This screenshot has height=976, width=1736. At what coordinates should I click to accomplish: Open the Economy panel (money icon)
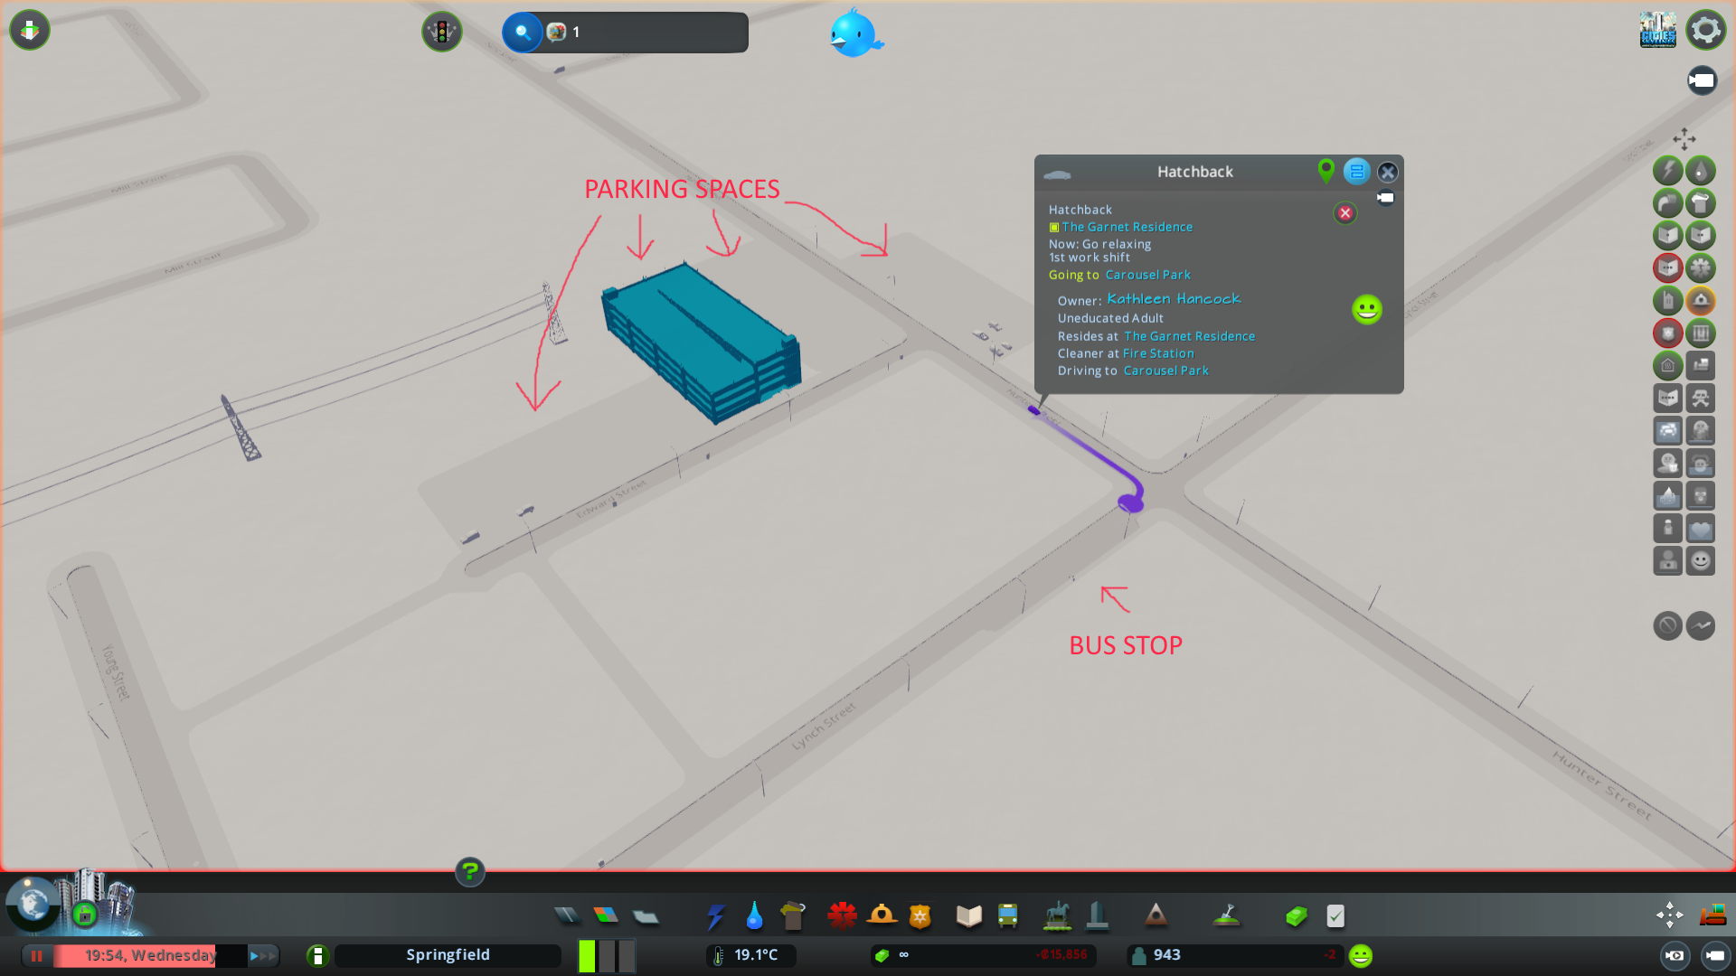1296,915
